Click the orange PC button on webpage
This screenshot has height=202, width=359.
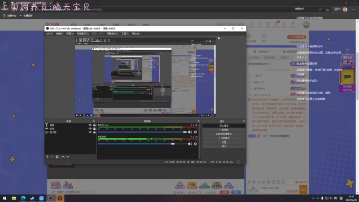pyautogui.click(x=297, y=37)
